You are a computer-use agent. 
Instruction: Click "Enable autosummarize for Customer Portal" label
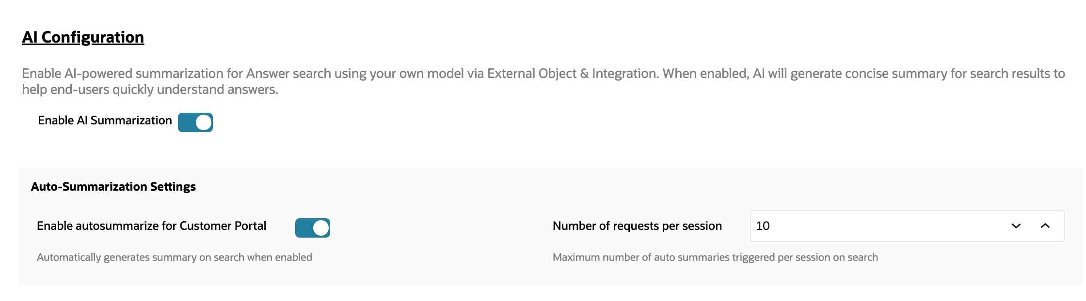point(151,226)
